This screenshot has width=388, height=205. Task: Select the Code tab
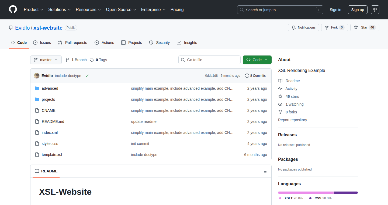click(19, 43)
